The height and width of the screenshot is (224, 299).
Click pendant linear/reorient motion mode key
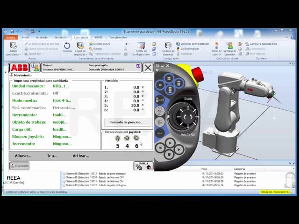[x=160, y=111]
